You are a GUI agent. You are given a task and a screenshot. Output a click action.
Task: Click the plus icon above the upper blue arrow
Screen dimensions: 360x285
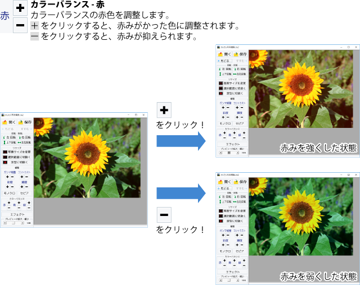(164, 110)
